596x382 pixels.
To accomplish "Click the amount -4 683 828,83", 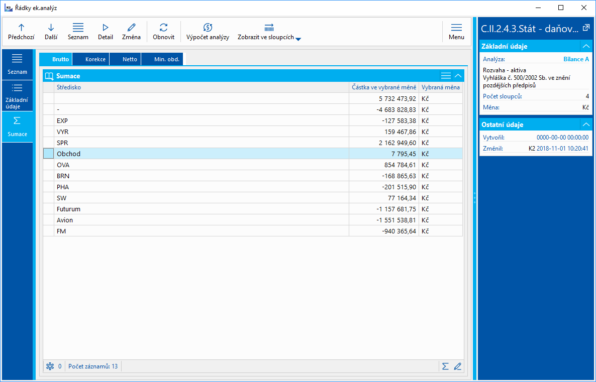I will (396, 110).
